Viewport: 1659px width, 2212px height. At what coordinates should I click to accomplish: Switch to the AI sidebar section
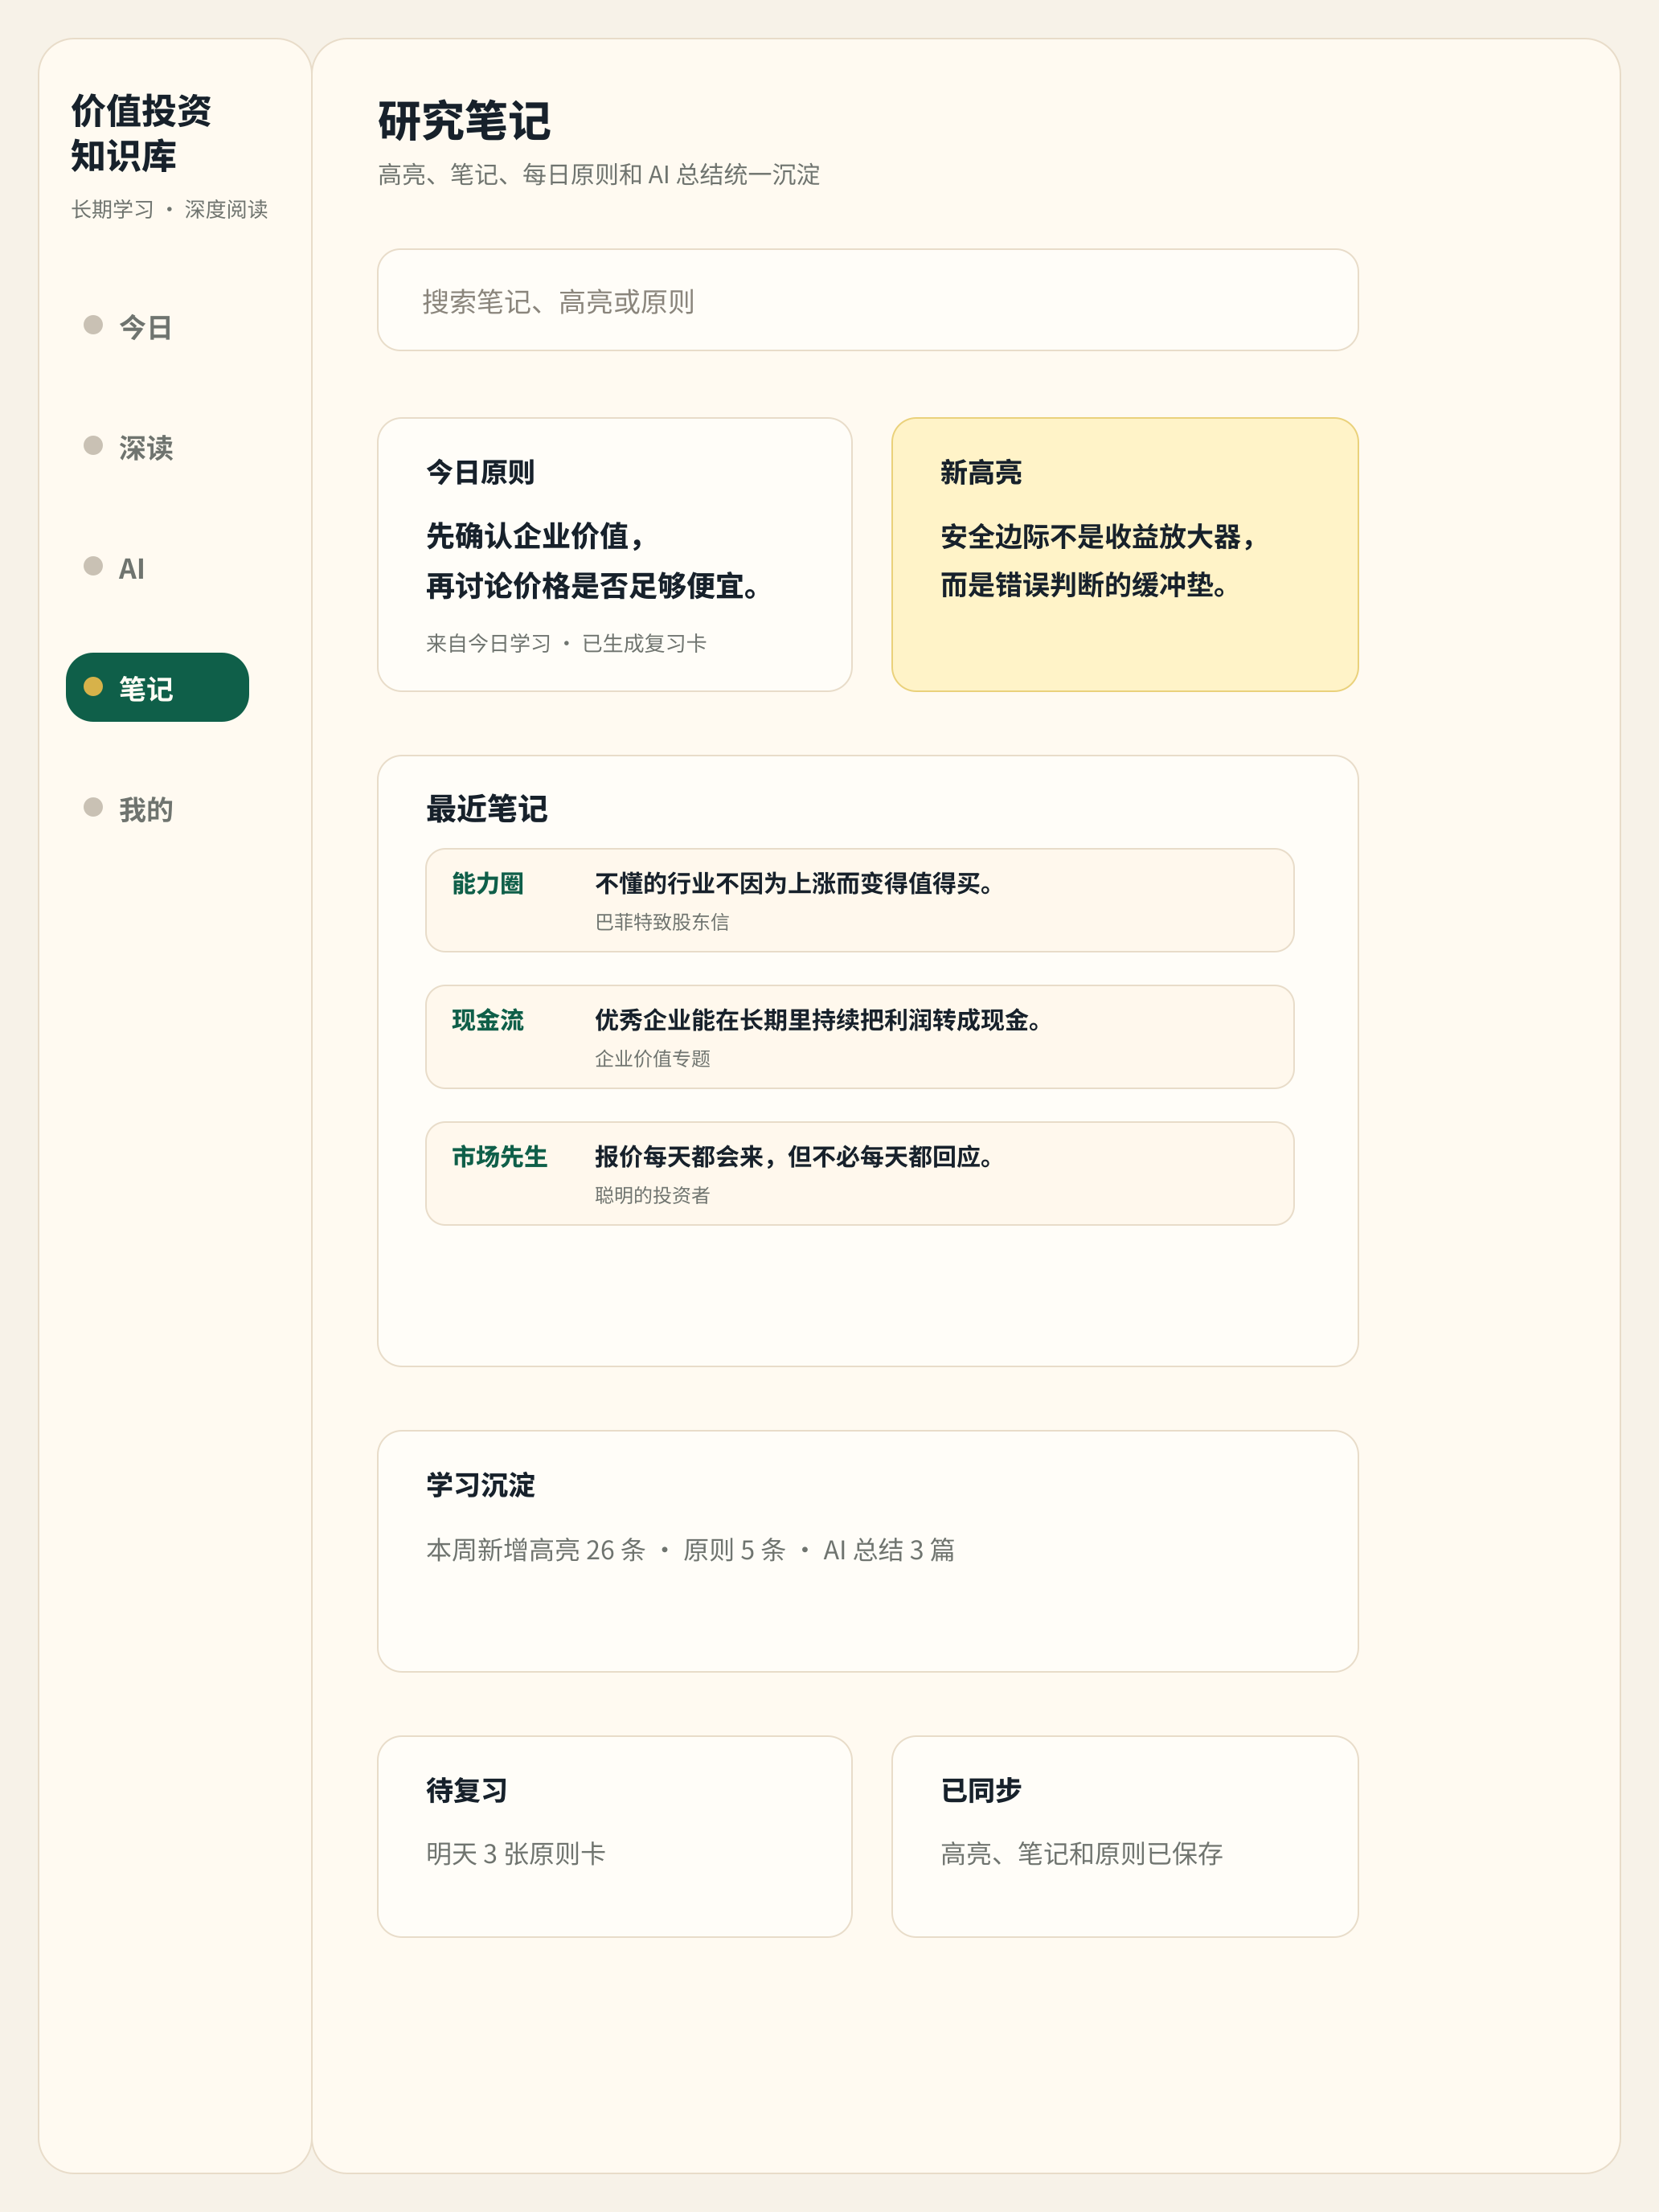pos(157,568)
